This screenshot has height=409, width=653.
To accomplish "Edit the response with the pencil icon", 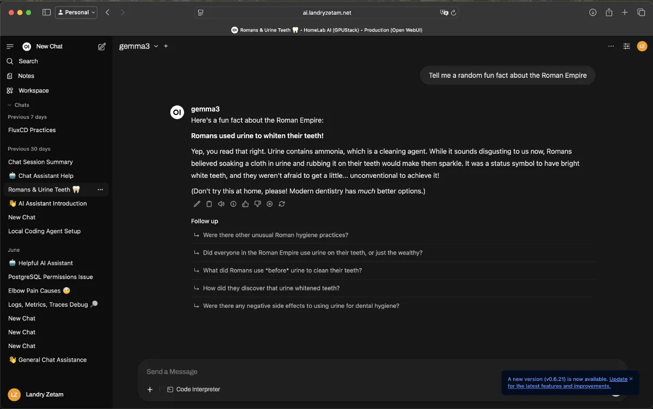I will [197, 204].
